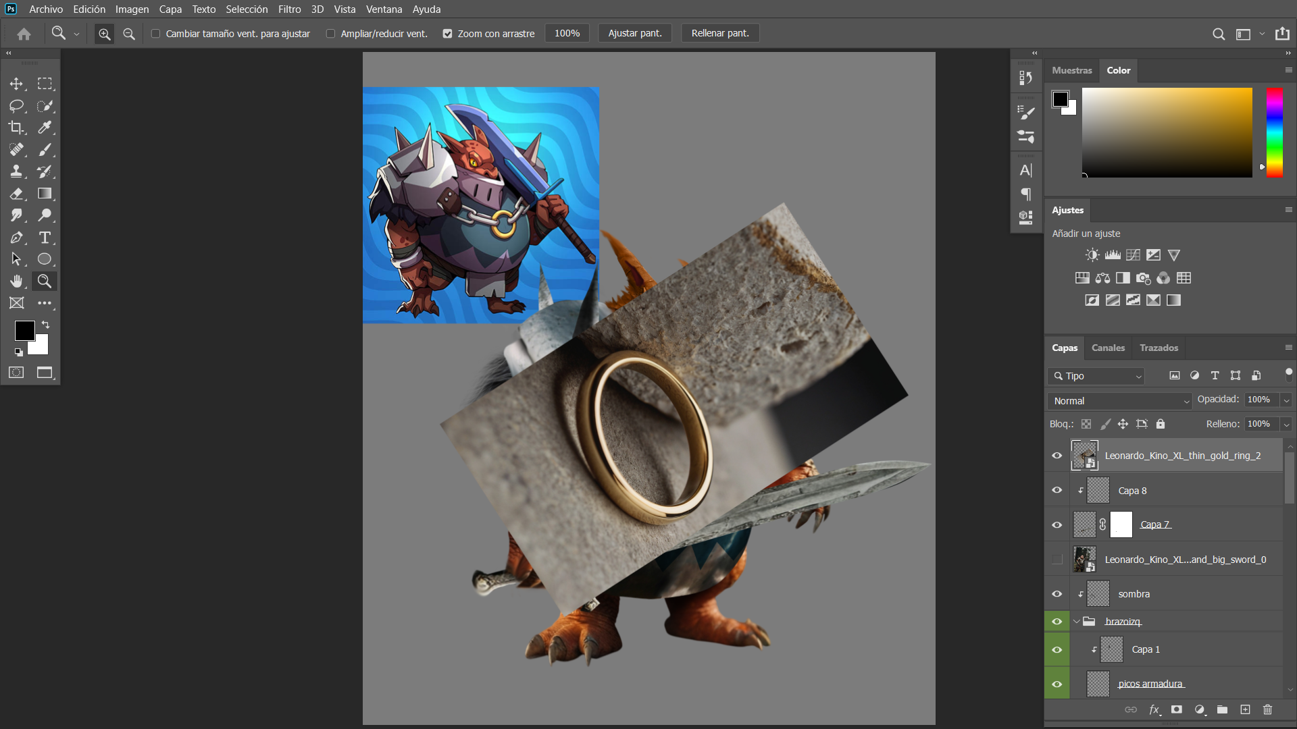Click the foreground color swatch in toolbar
Screen dimensions: 1297x729
[x=24, y=331]
